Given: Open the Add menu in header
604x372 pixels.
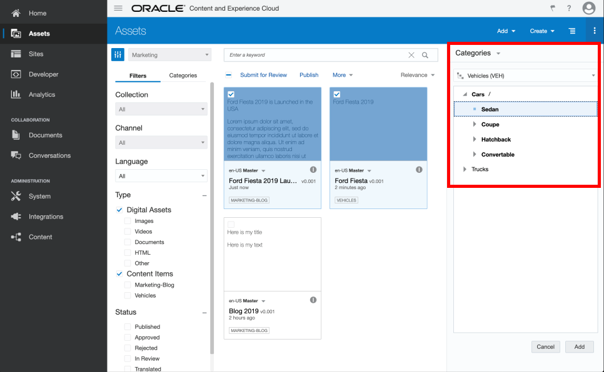Looking at the screenshot, I should click(x=506, y=31).
